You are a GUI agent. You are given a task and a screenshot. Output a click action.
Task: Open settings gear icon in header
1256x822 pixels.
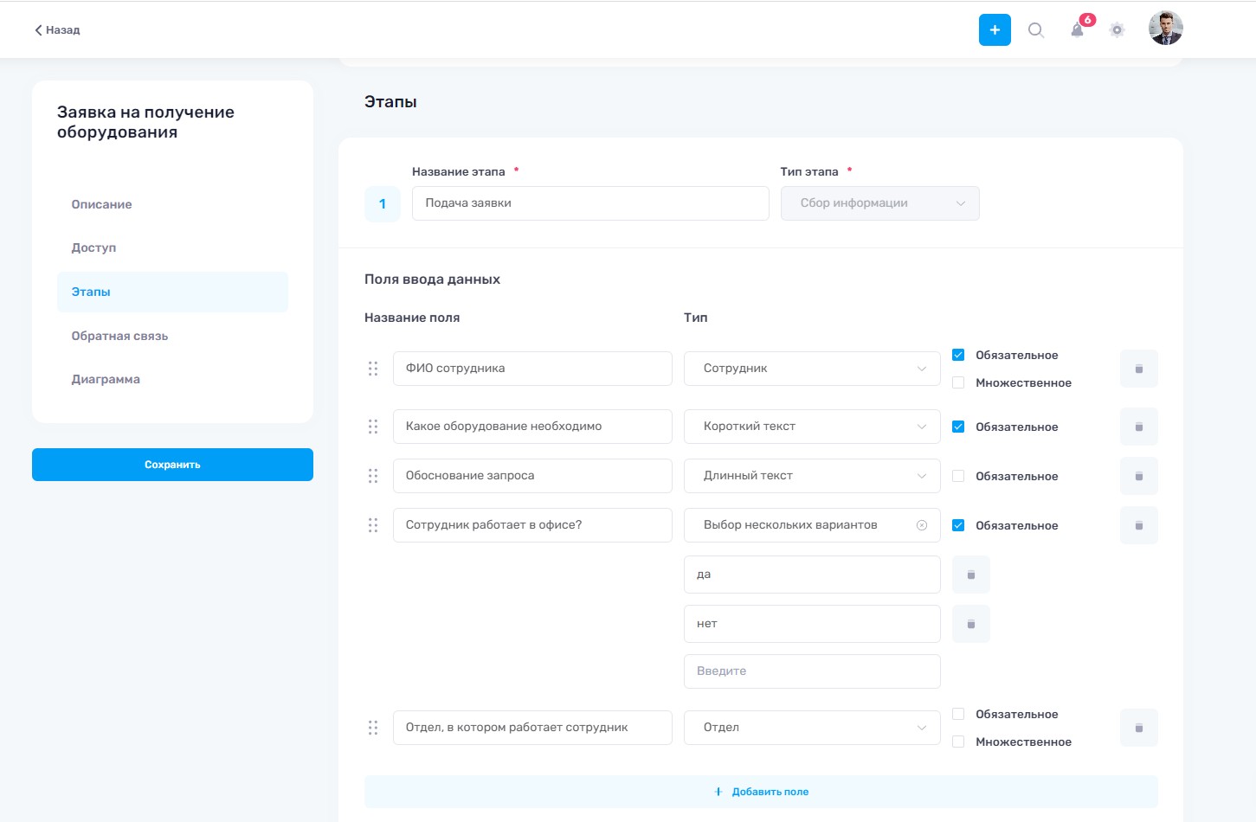pos(1118,30)
